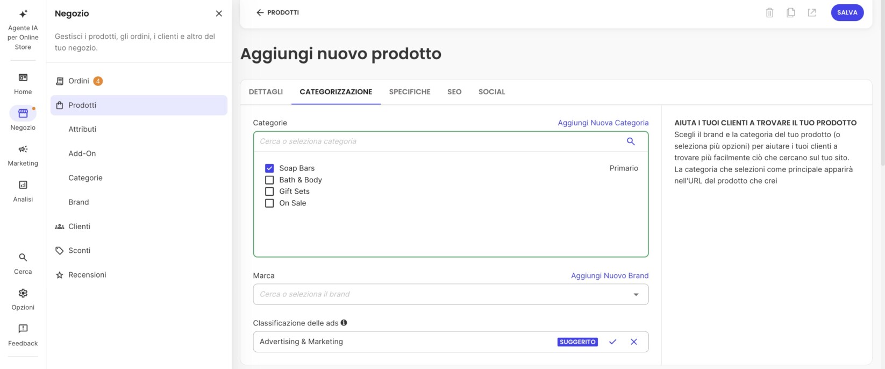The width and height of the screenshot is (885, 369).
Task: Click the trash delete product icon
Action: point(769,12)
